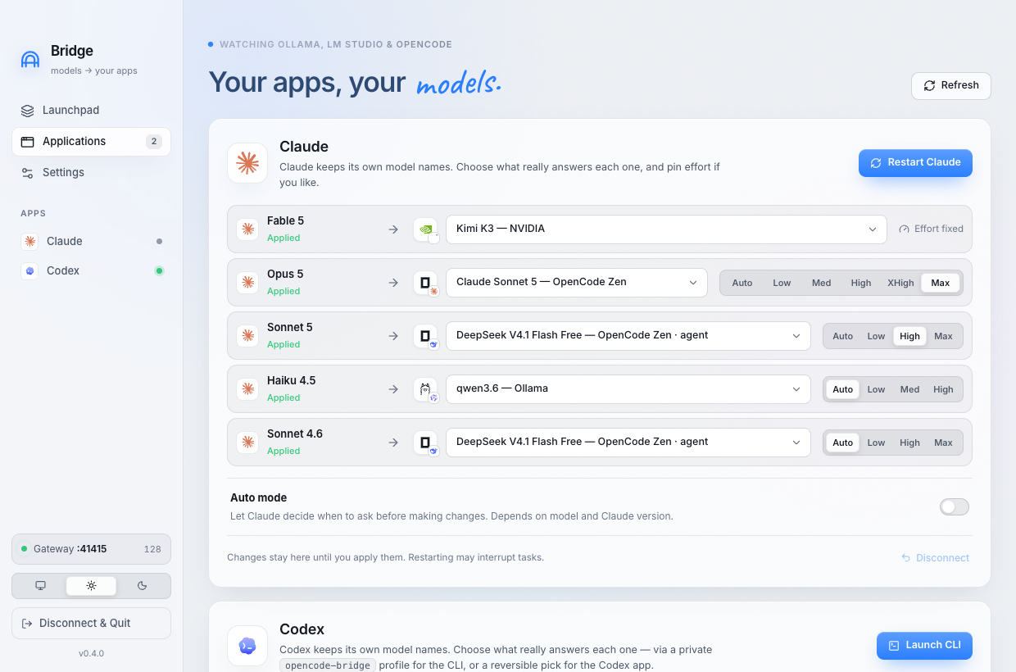
Task: Open Haiku 4.5 model dropdown qwen3.6
Action: pyautogui.click(x=628, y=389)
